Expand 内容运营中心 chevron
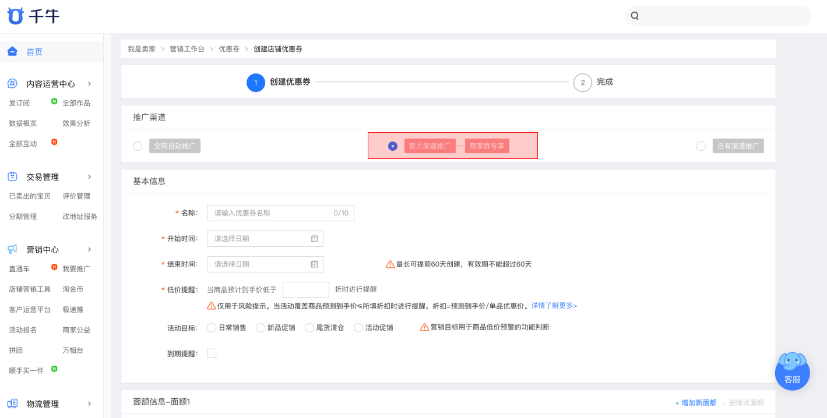The height and width of the screenshot is (418, 827). point(90,84)
